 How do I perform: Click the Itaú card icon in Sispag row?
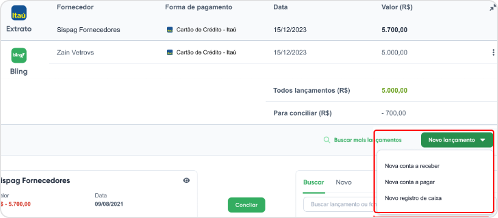pos(170,30)
